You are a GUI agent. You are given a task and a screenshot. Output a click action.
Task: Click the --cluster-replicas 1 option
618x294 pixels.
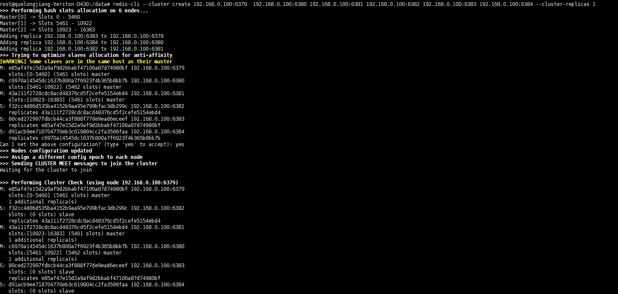[x=566, y=4]
